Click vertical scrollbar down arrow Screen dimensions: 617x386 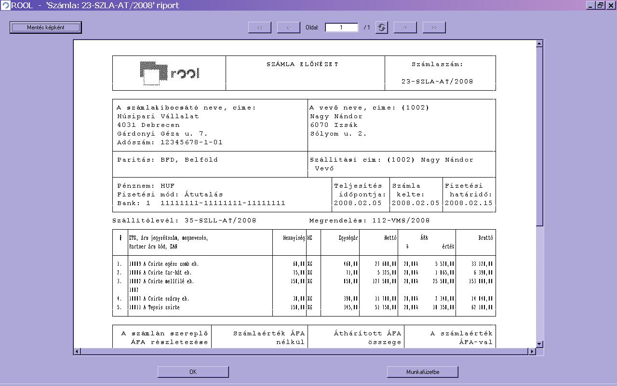tap(539, 344)
